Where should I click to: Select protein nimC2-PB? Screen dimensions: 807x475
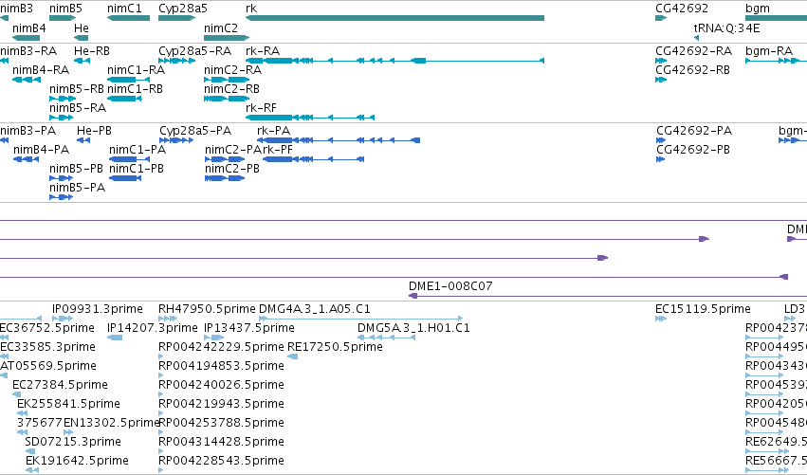click(232, 169)
